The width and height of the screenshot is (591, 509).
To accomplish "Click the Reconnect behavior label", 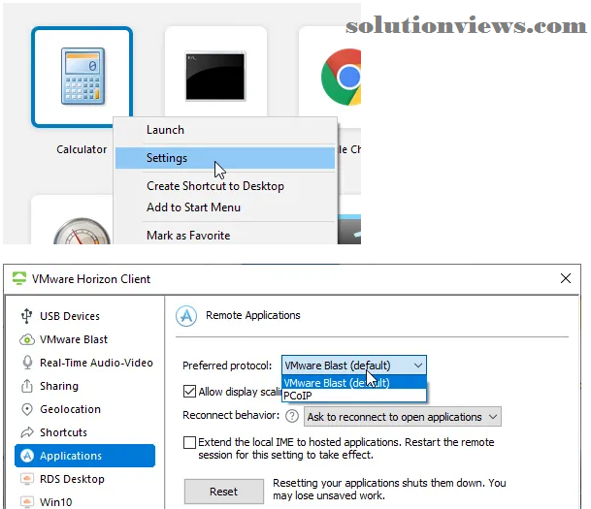I will coord(231,415).
